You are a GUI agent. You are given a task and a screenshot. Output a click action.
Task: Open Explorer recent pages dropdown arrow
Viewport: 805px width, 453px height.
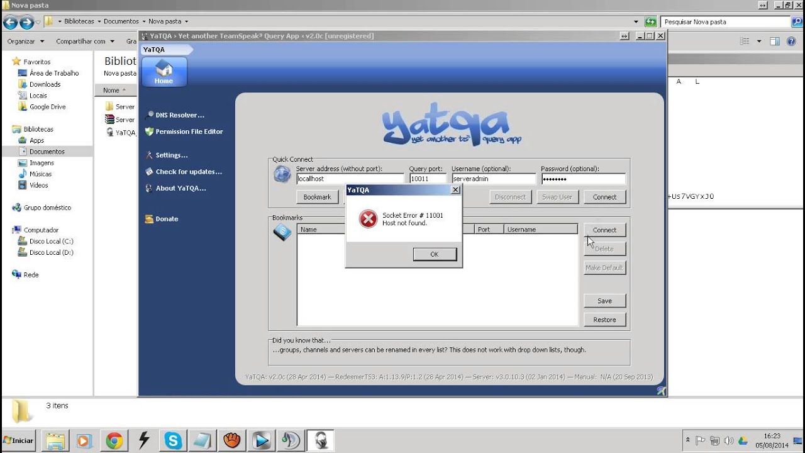coord(38,23)
